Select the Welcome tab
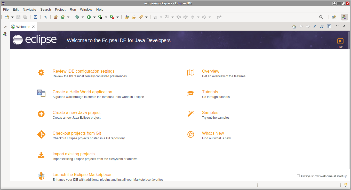The width and height of the screenshot is (351, 190). (23, 27)
